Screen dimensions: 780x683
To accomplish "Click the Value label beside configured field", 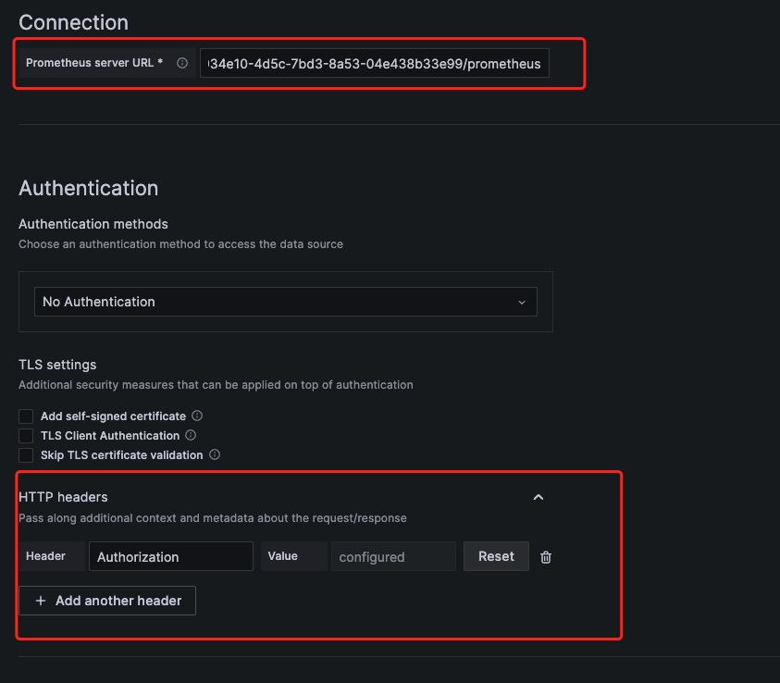I will (x=282, y=556).
